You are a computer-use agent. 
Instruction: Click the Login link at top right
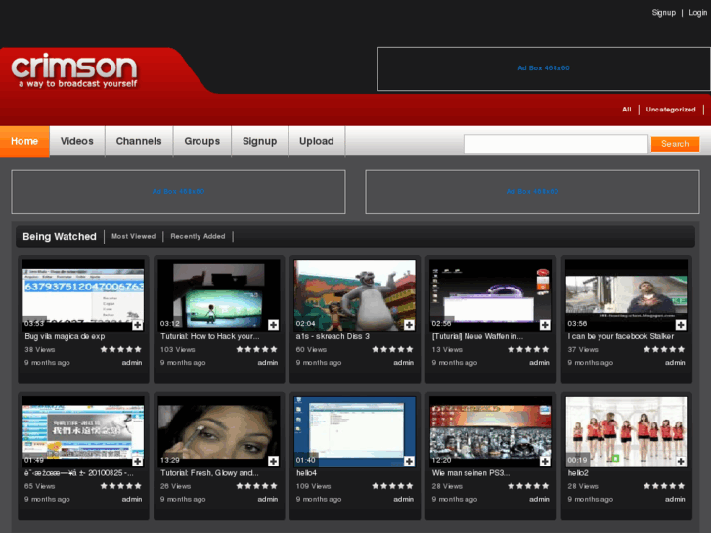[x=697, y=13]
